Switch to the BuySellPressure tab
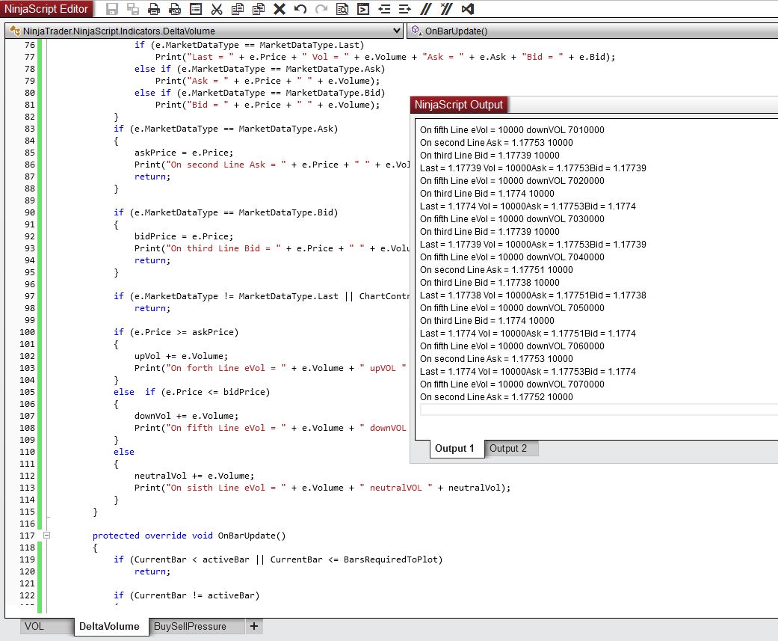 190,627
